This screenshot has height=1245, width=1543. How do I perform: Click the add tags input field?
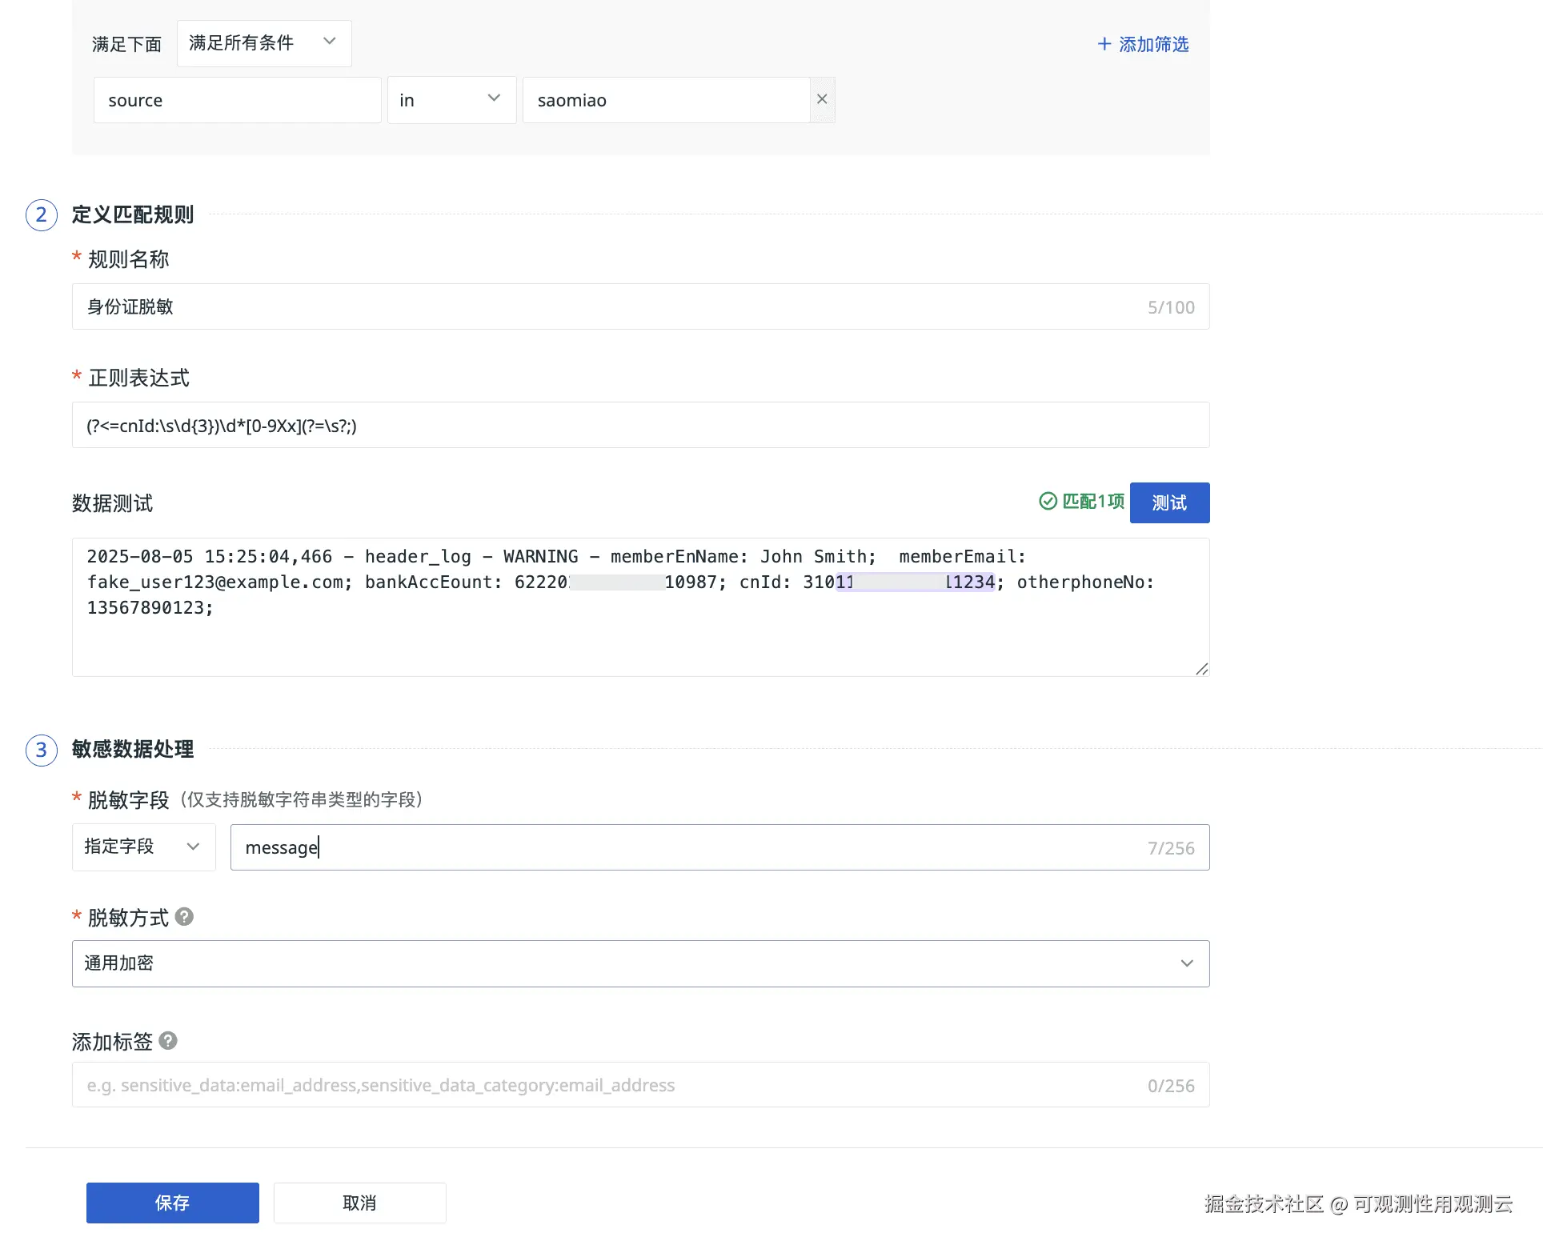608,1085
